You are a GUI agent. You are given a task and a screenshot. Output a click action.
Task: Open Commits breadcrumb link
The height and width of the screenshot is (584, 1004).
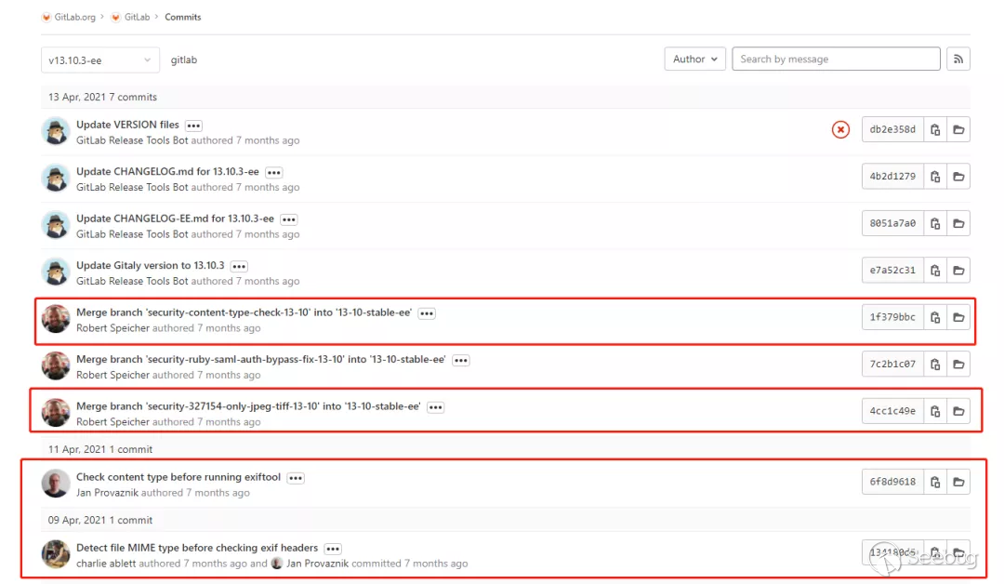coord(183,18)
